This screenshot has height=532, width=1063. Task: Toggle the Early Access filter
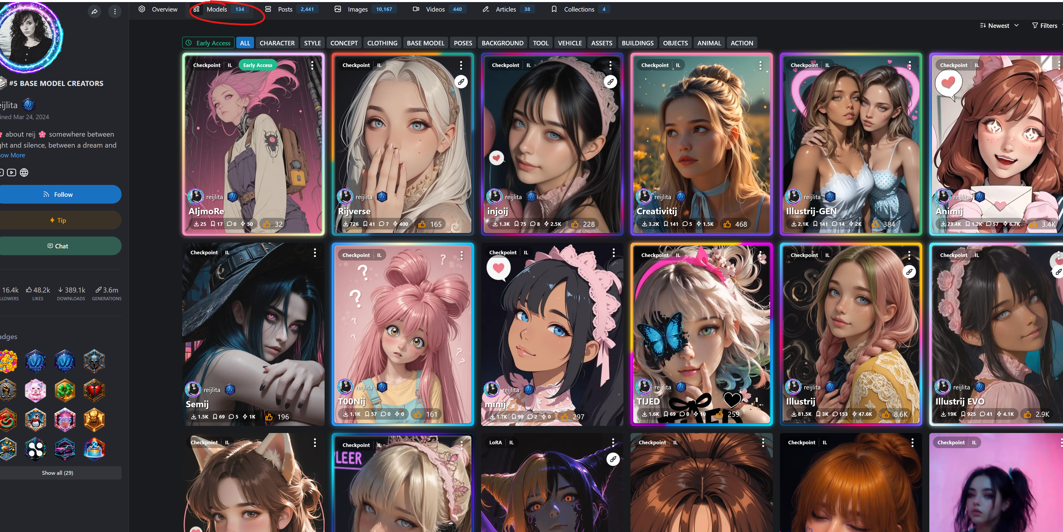[208, 43]
